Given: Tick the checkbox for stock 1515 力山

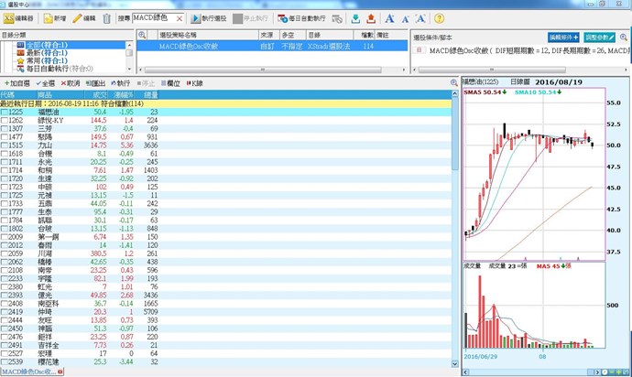Looking at the screenshot, I should (x=5, y=145).
